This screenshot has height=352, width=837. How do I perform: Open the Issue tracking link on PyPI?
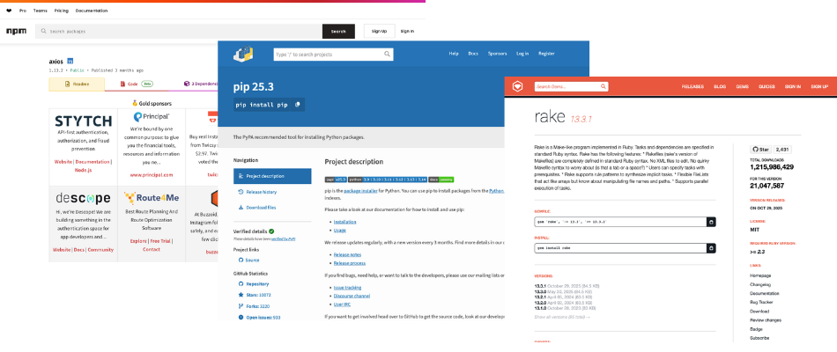click(347, 288)
